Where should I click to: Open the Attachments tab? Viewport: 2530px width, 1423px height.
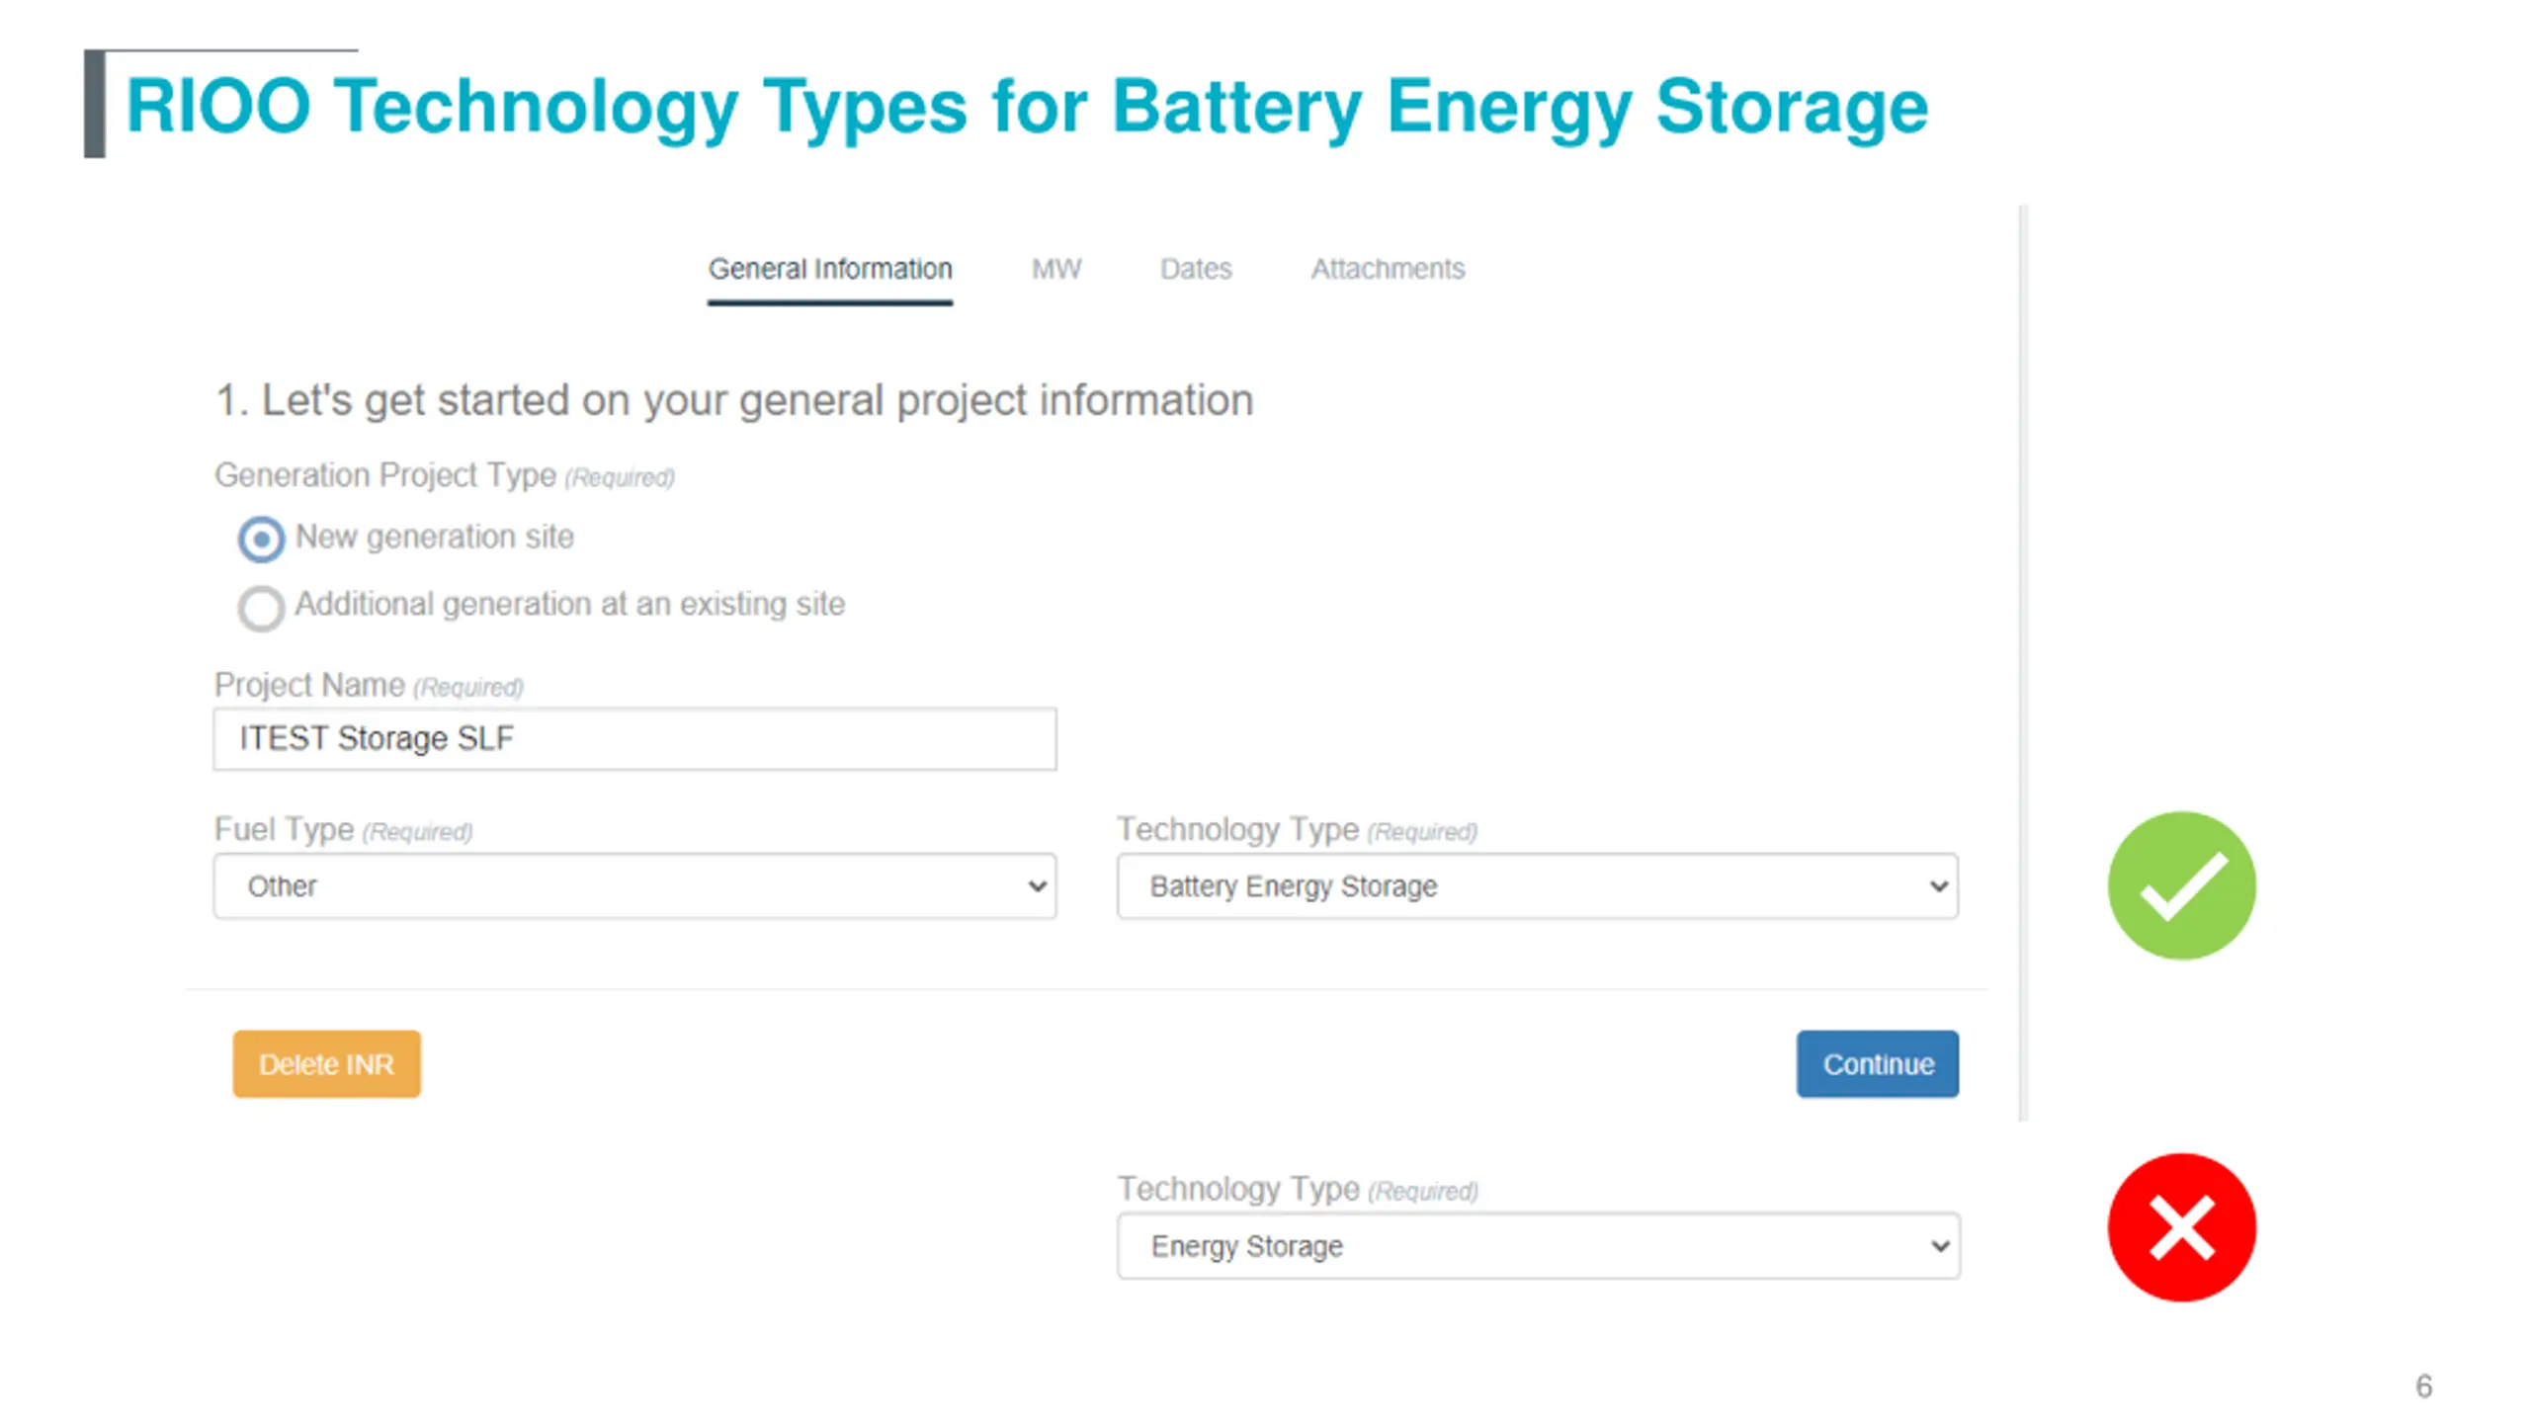point(1388,269)
